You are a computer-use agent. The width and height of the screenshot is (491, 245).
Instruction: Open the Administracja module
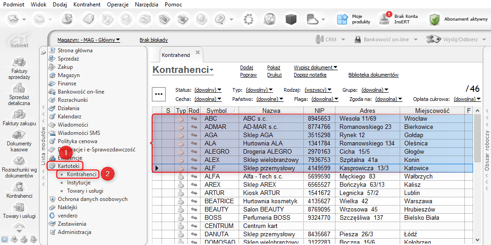tap(74, 232)
